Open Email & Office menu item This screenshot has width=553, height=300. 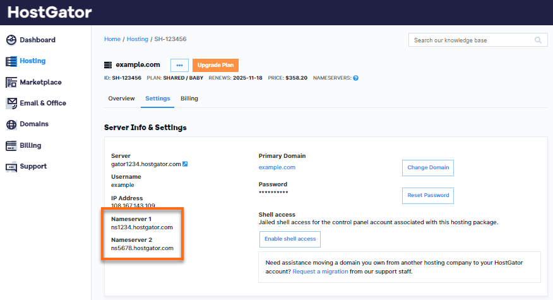point(43,103)
